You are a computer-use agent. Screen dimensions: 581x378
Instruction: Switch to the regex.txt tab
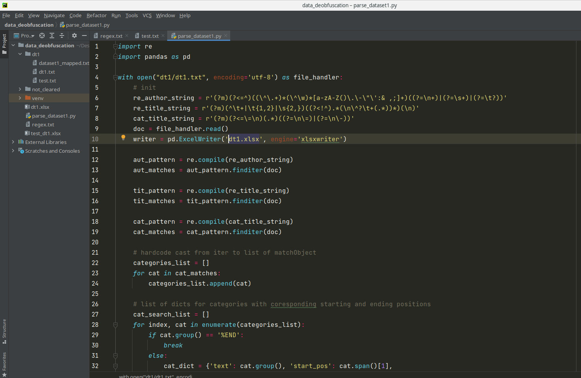coord(111,36)
